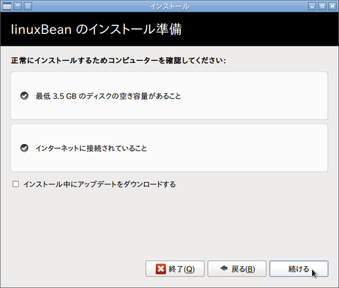Click the 続ける (Continue) button
The width and height of the screenshot is (339, 288).
[299, 268]
